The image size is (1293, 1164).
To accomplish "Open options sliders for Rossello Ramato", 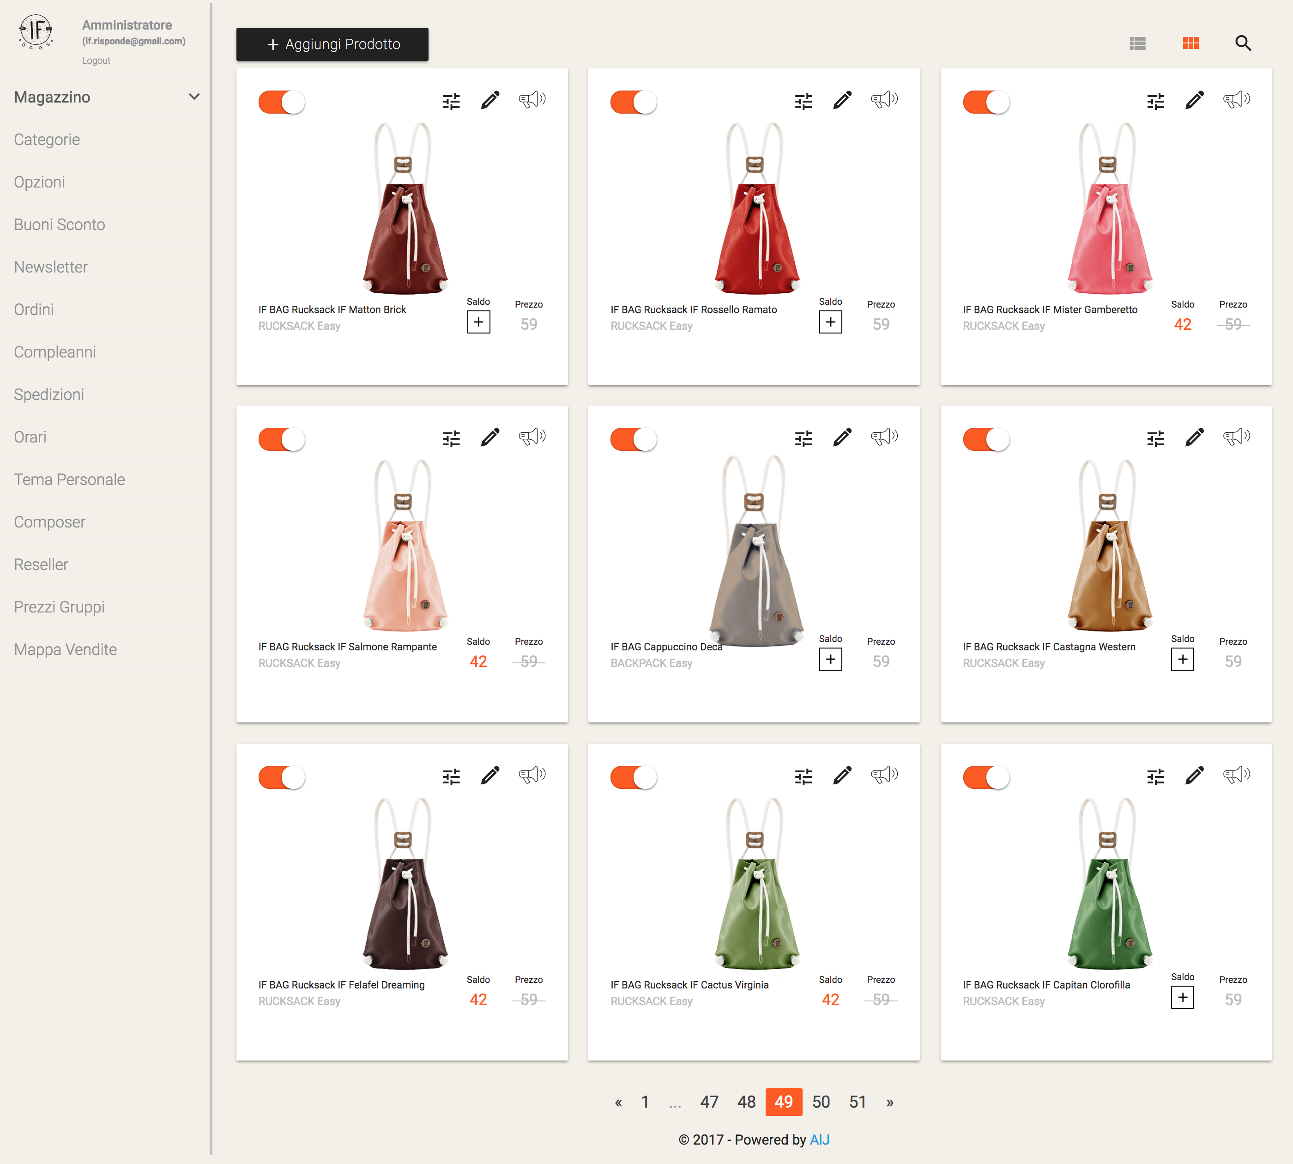I will click(x=803, y=101).
